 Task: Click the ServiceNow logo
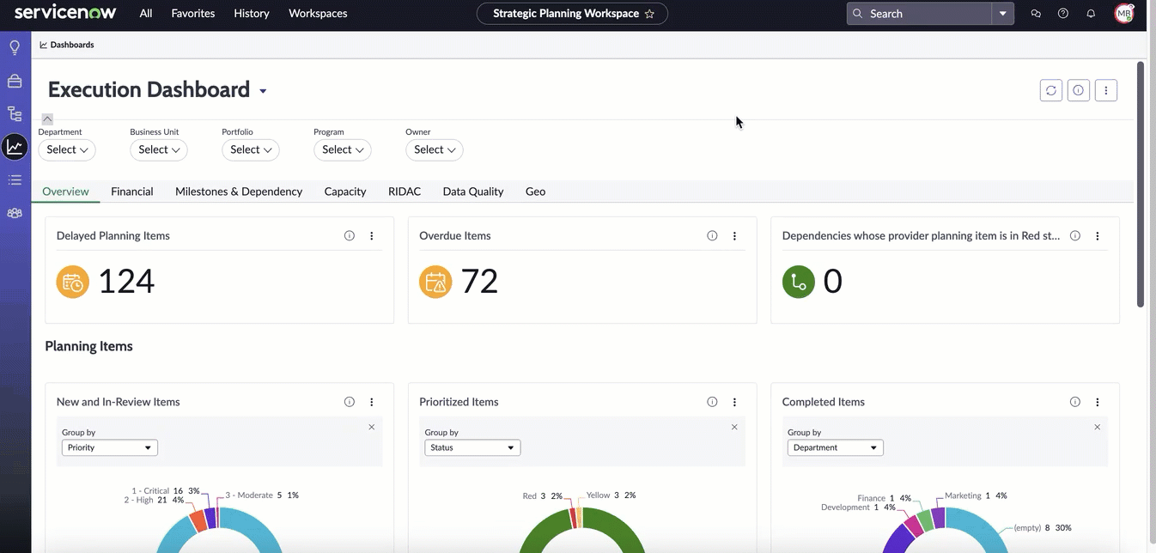point(64,13)
